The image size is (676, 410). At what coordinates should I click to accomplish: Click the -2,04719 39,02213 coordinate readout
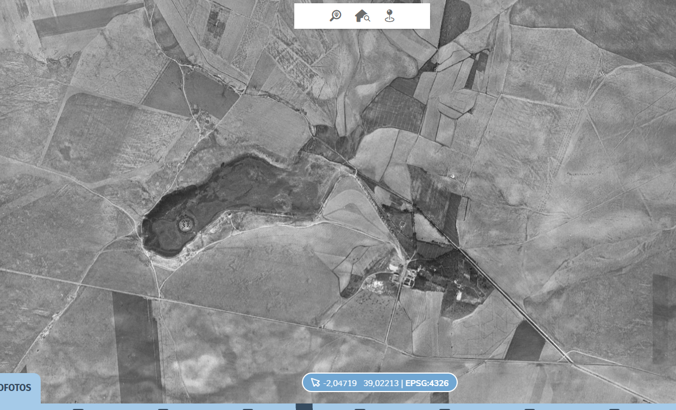361,383
